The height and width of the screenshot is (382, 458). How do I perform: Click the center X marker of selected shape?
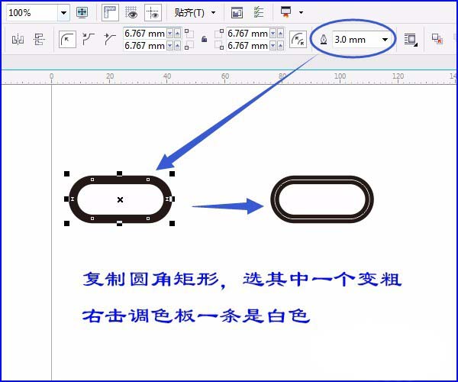click(120, 199)
